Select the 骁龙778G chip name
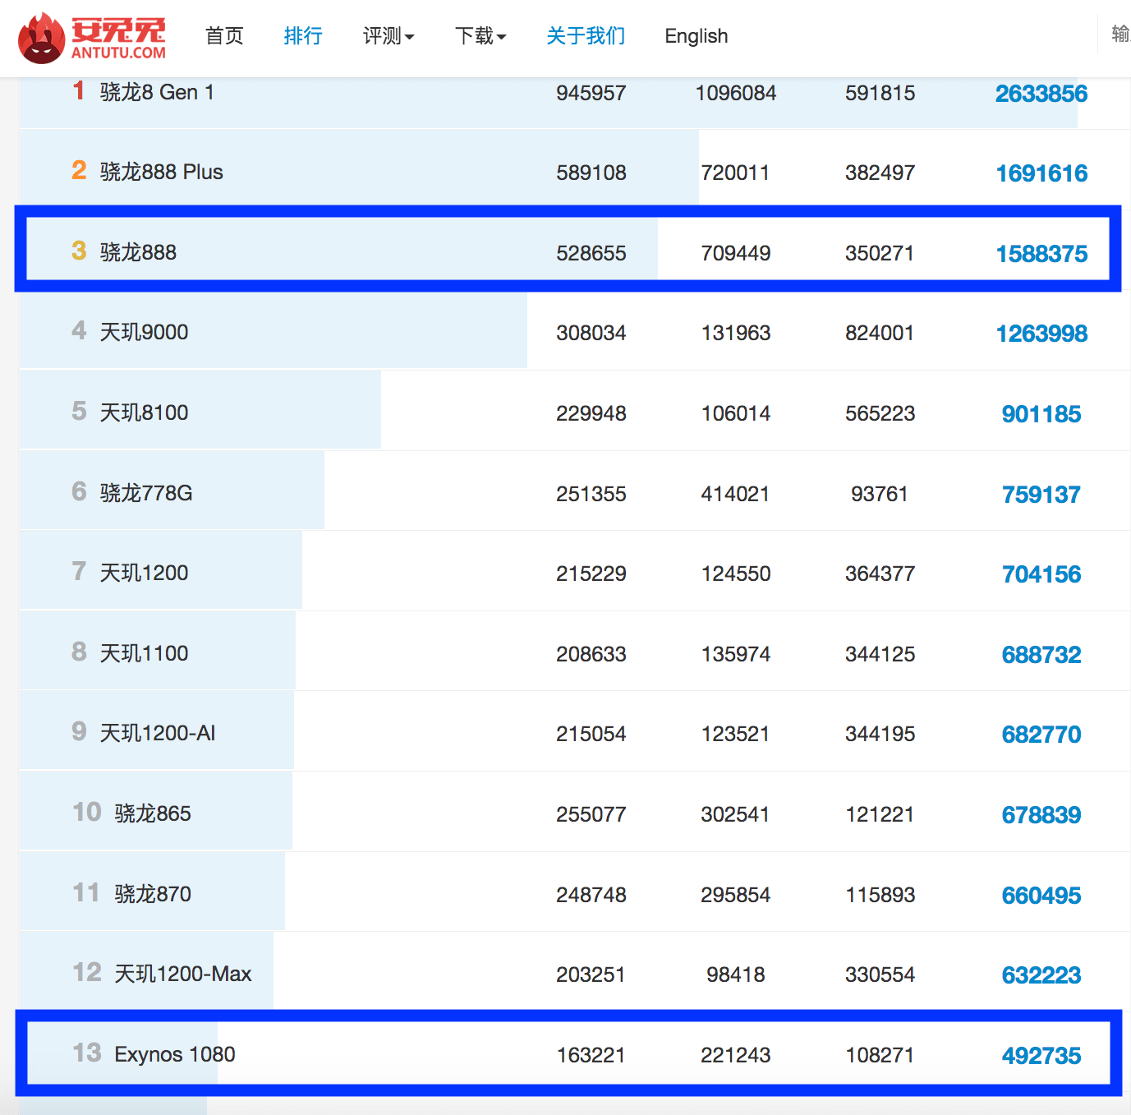1131x1115 pixels. [146, 493]
